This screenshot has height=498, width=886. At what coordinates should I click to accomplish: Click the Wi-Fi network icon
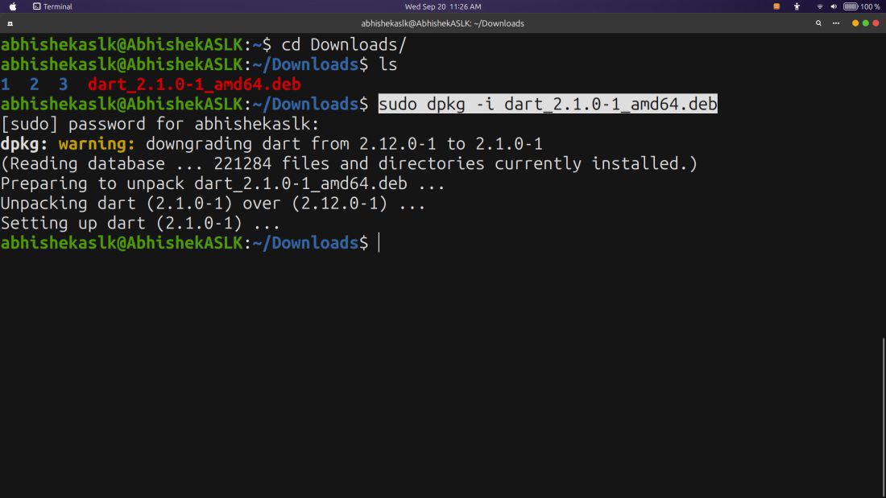coord(819,6)
